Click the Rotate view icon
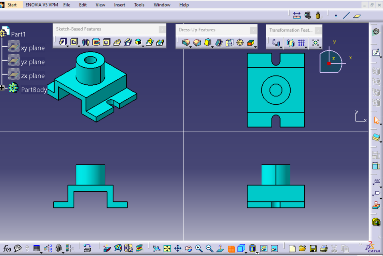 [188, 248]
